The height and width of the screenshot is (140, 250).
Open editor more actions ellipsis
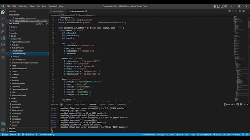(247, 11)
